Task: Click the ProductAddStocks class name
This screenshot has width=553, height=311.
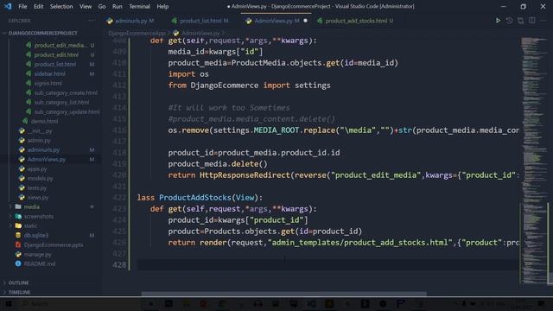Action: 194,198
